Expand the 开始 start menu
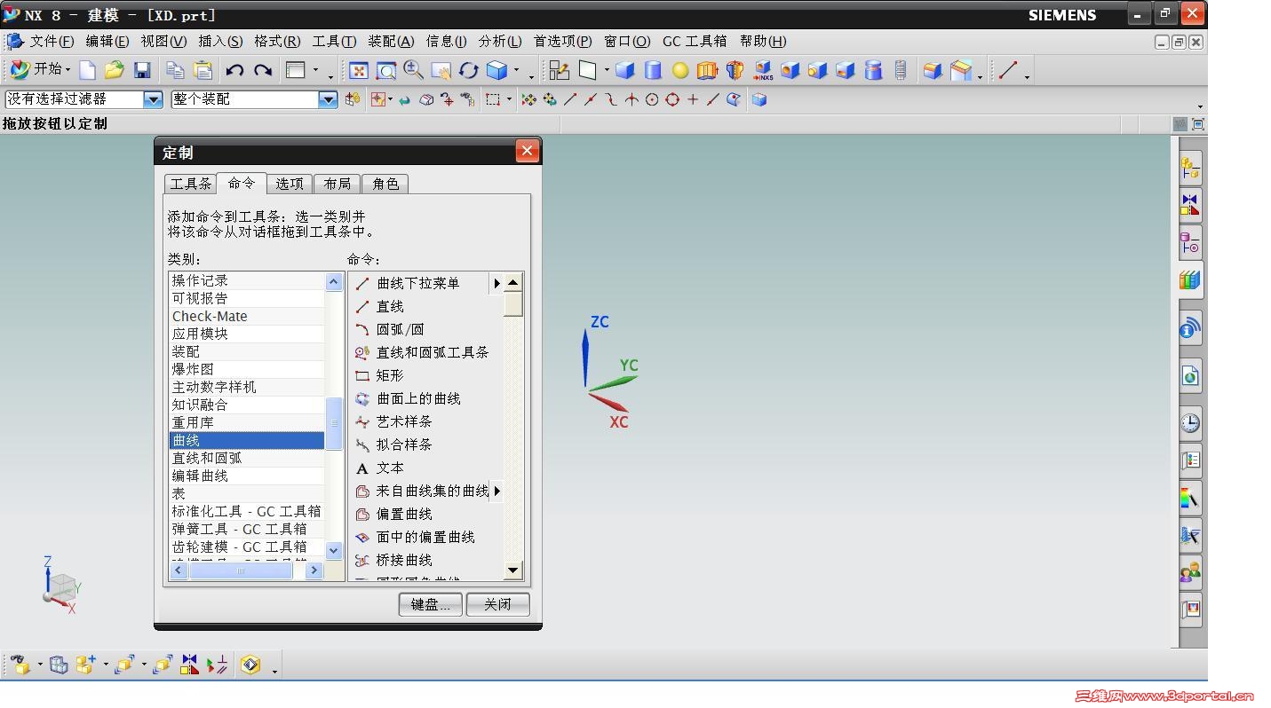1271x708 pixels. click(41, 69)
